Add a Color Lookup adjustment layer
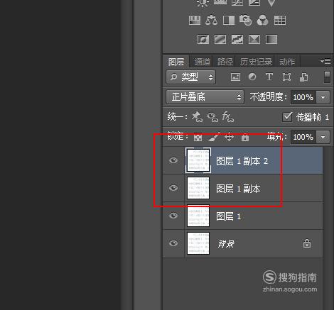 coord(280,21)
